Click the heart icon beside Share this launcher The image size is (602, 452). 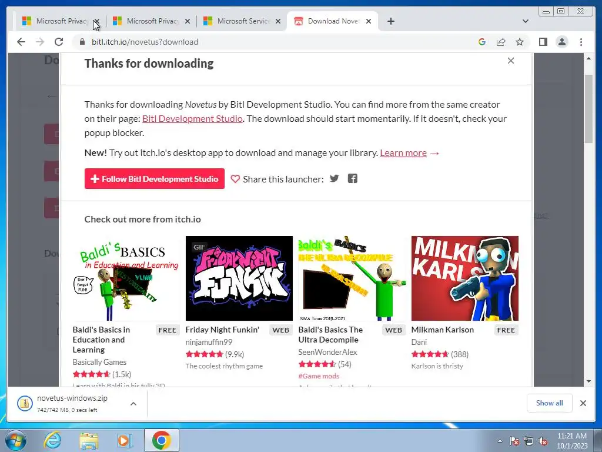[x=235, y=179]
